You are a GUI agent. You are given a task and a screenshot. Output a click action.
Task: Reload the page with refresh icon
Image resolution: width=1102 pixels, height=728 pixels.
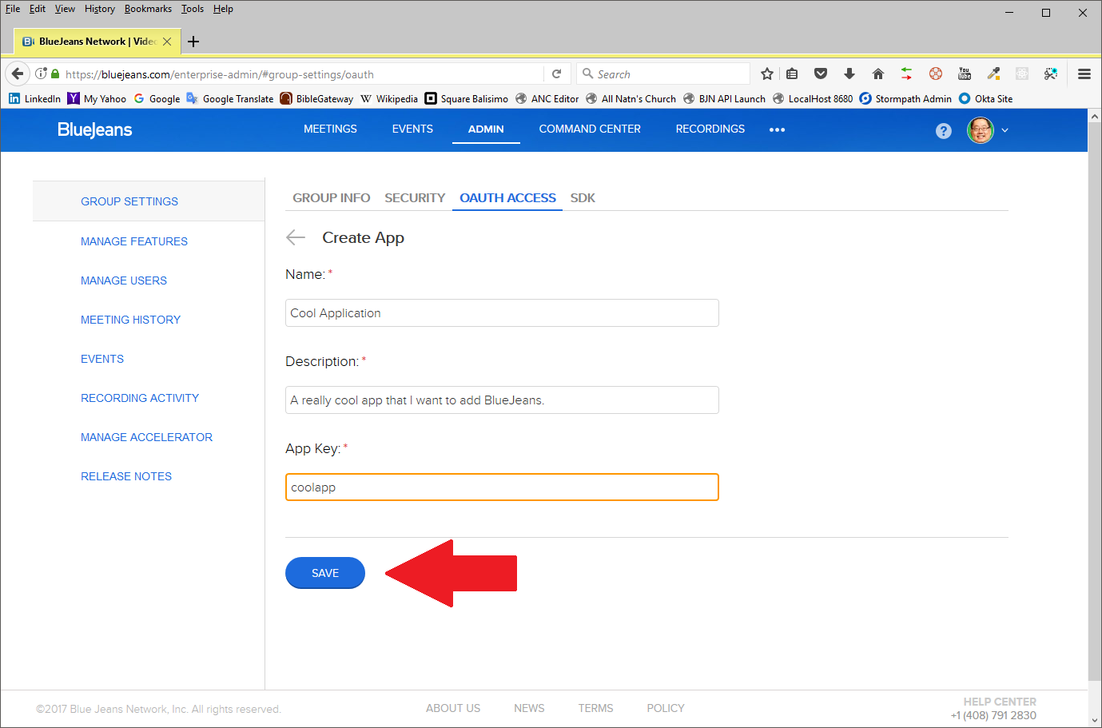tap(557, 74)
